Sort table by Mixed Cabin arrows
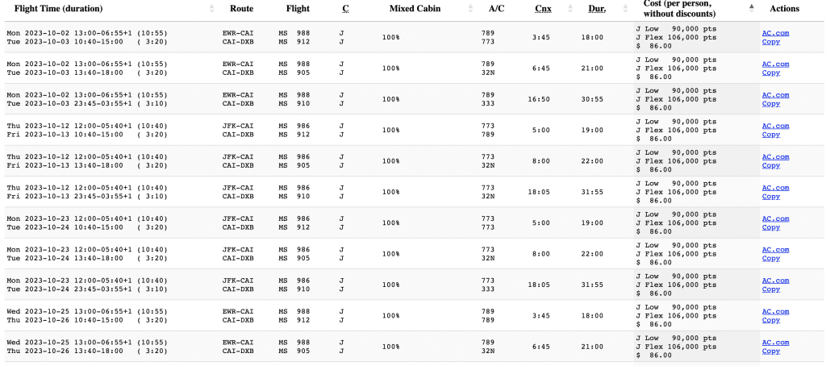This screenshot has width=826, height=366. [470, 8]
